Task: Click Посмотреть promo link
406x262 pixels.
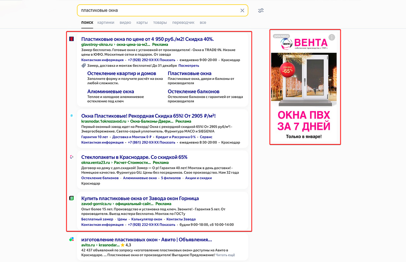Action: [x=189, y=65]
